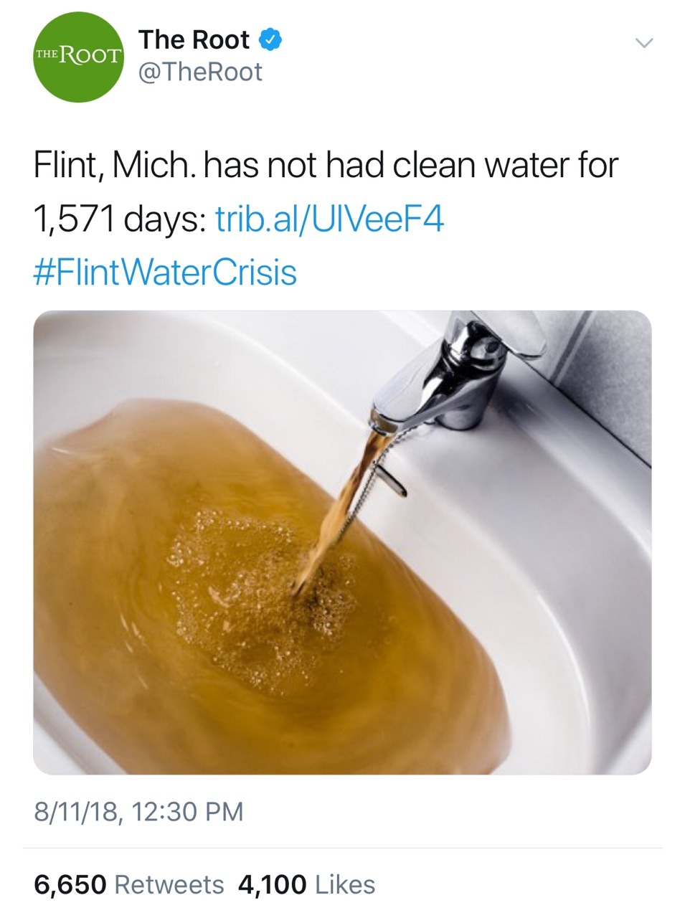Open The Root display name
Image resolution: width=685 pixels, height=918 pixels.
pyautogui.click(x=194, y=40)
